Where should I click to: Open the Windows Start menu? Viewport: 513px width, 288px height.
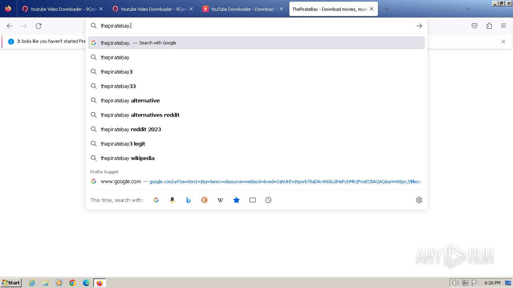[x=11, y=282]
